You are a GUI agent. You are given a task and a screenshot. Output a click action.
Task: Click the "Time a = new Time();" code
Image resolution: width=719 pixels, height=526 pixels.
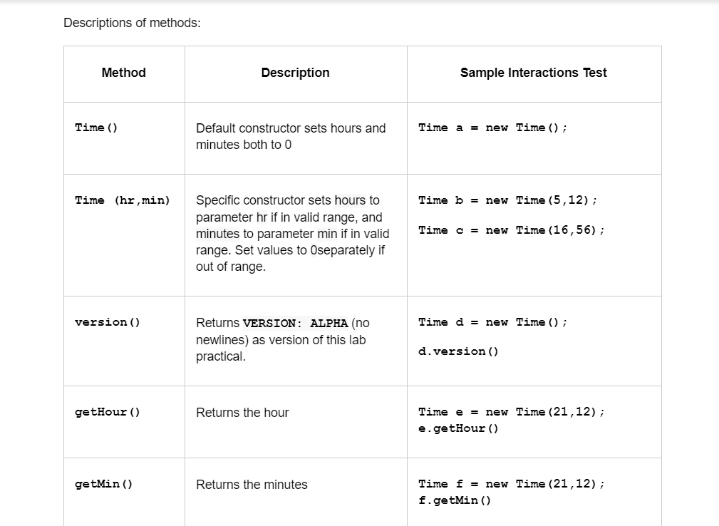[492, 128]
